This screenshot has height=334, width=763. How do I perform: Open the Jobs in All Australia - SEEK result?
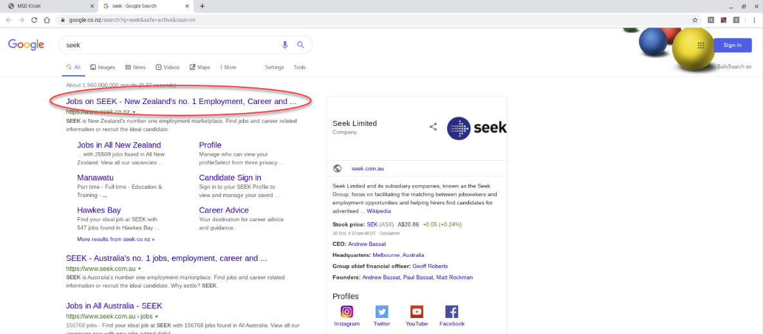[115, 306]
